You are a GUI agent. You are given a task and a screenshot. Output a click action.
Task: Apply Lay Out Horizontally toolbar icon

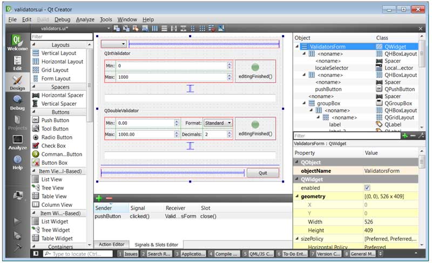coord(155,29)
